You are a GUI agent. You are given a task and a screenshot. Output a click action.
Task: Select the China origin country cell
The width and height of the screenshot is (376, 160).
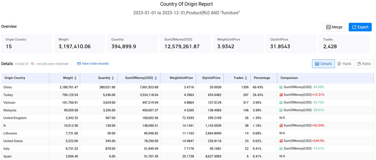coord(25,87)
